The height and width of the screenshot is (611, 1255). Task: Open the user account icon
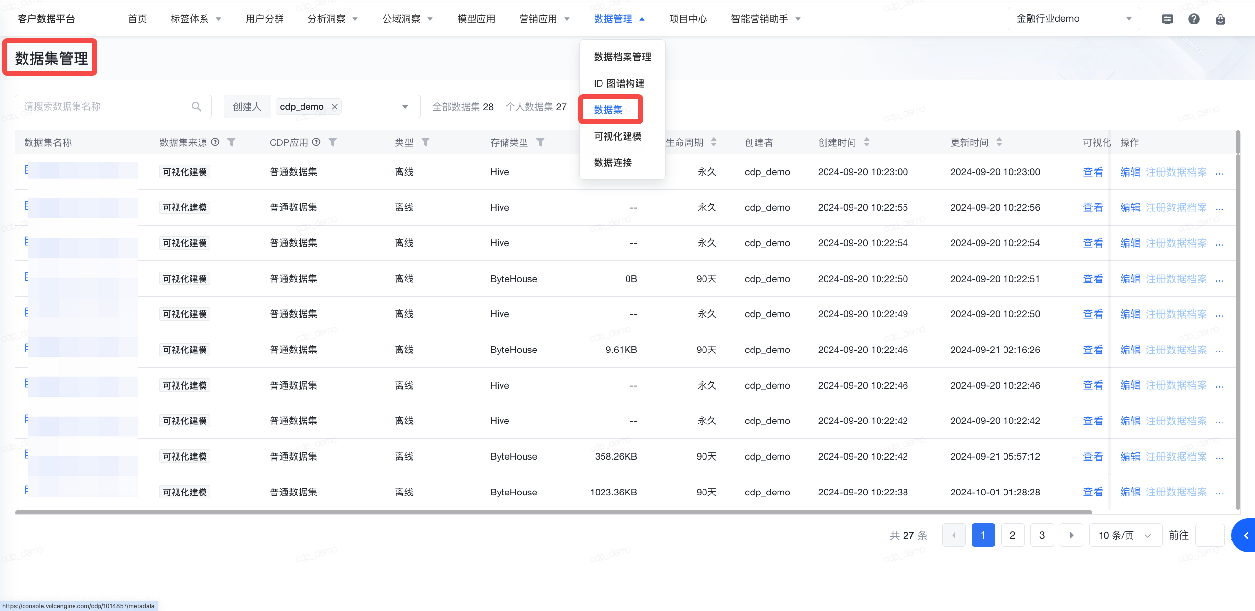point(1220,19)
